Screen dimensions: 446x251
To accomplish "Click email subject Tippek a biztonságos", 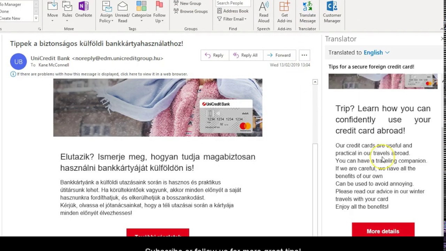I will [97, 44].
